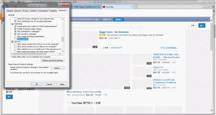Open Minecraft Xbox - Fred's Room [198] link
Screen dimensions: 216x115
pyautogui.click(x=84, y=92)
